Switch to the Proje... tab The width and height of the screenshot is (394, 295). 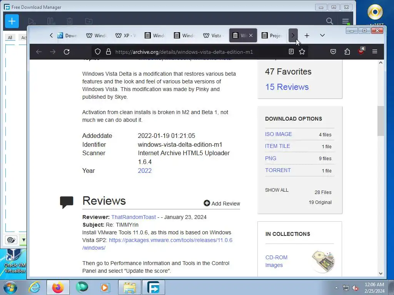coord(272,36)
